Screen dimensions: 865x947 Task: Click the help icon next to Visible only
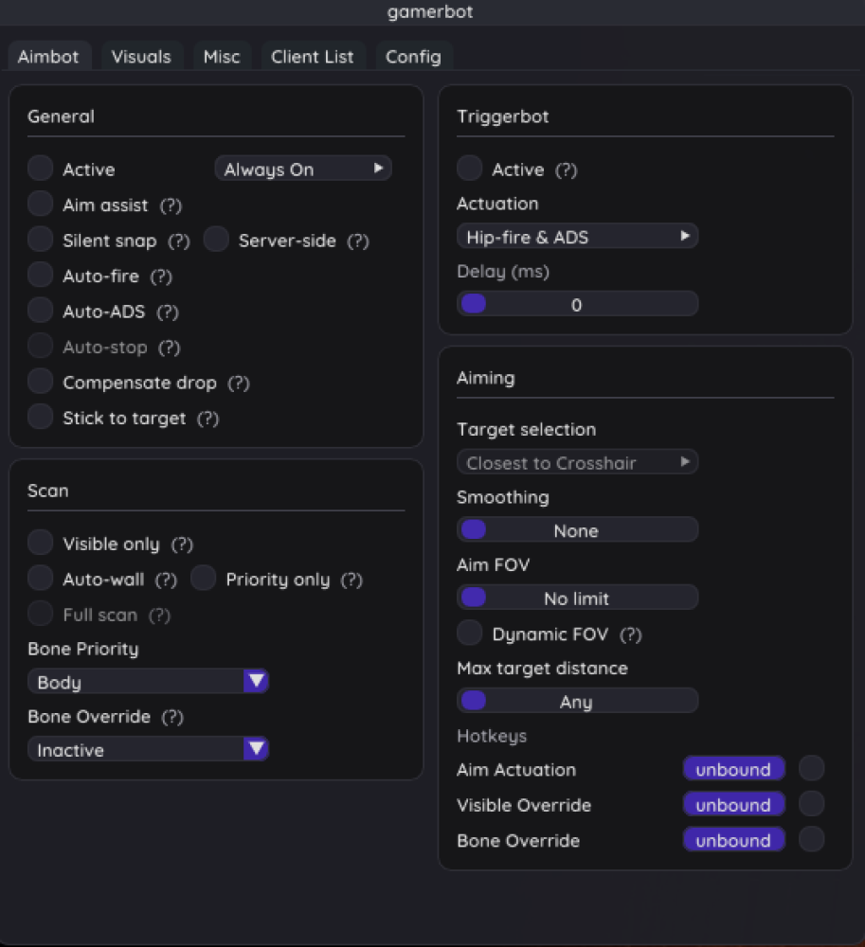point(182,545)
